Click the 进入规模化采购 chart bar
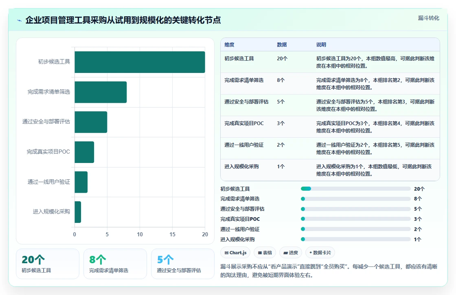The image size is (456, 295). 78,212
